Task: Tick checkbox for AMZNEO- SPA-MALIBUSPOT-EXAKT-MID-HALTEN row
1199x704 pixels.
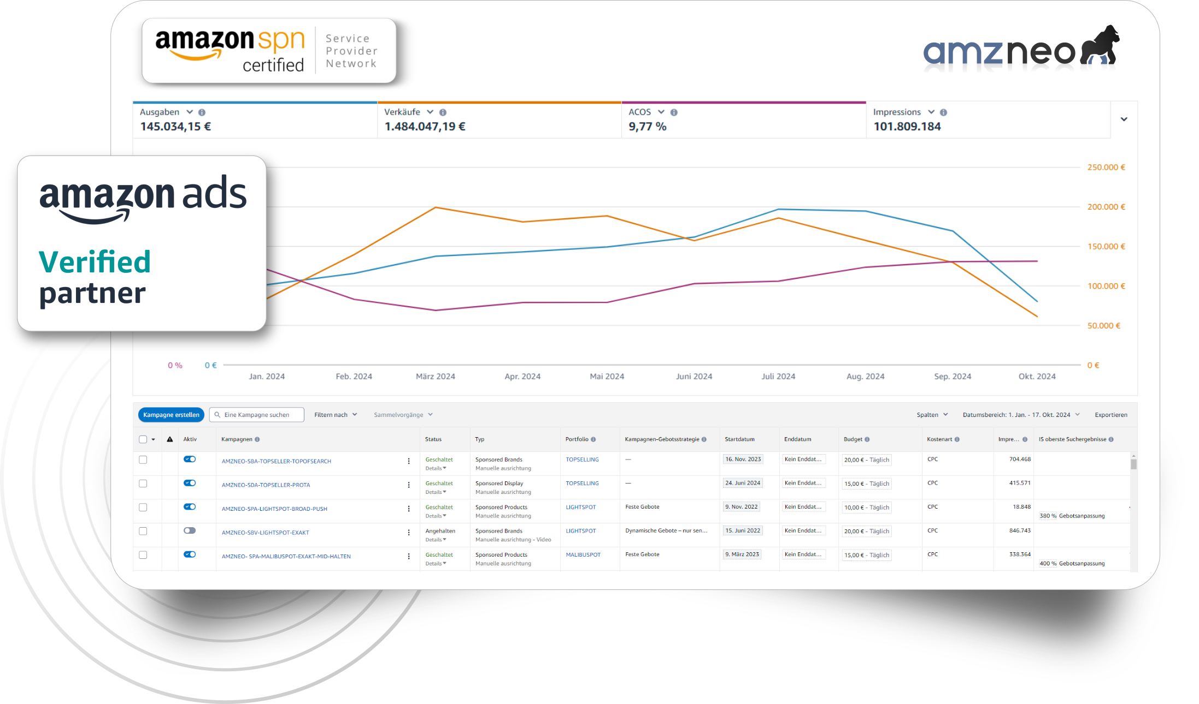Action: (x=143, y=555)
